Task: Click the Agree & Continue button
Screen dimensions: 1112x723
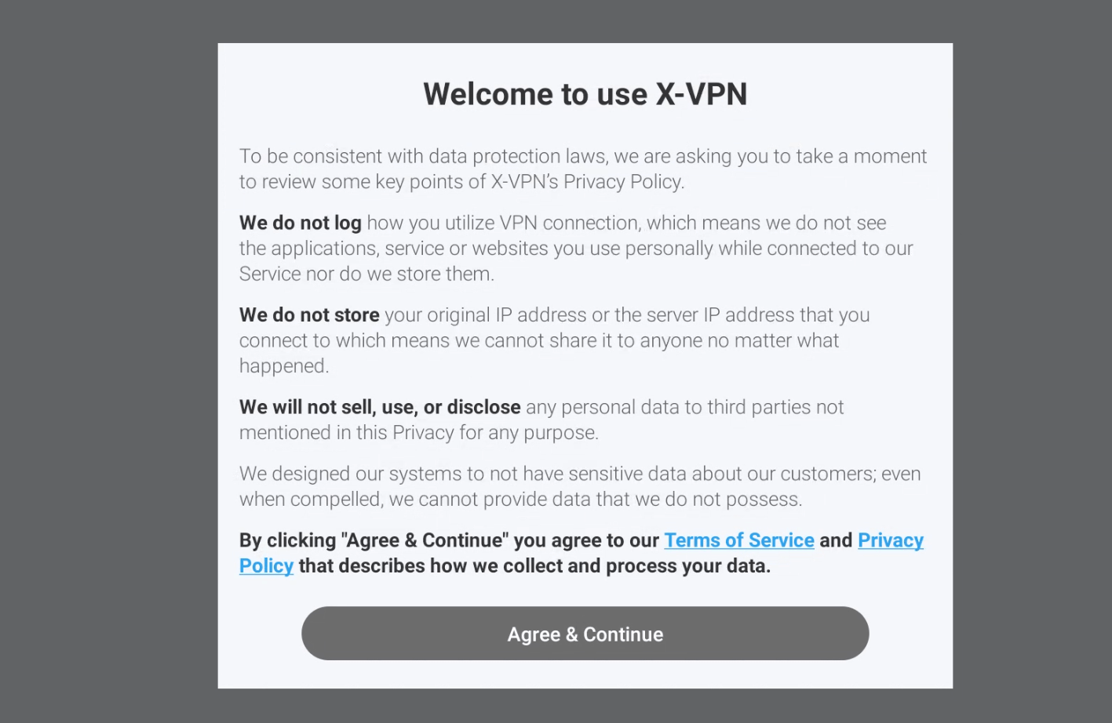Action: pos(585,634)
